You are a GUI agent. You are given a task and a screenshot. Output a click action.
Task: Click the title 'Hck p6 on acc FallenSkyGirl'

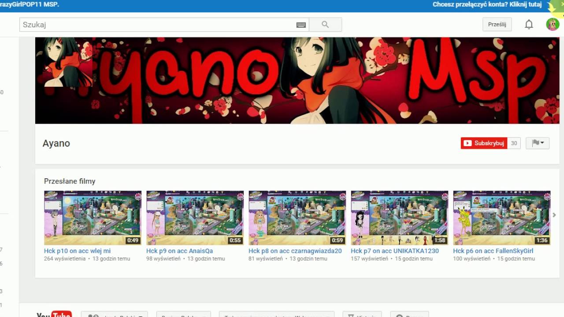tap(493, 251)
